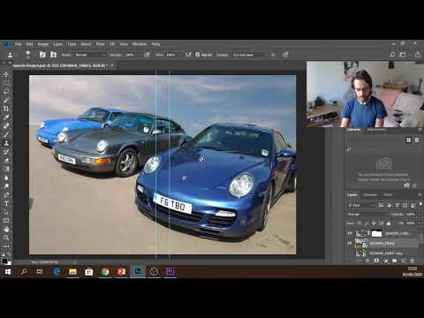Select the Pen tool

[x=6, y=194]
